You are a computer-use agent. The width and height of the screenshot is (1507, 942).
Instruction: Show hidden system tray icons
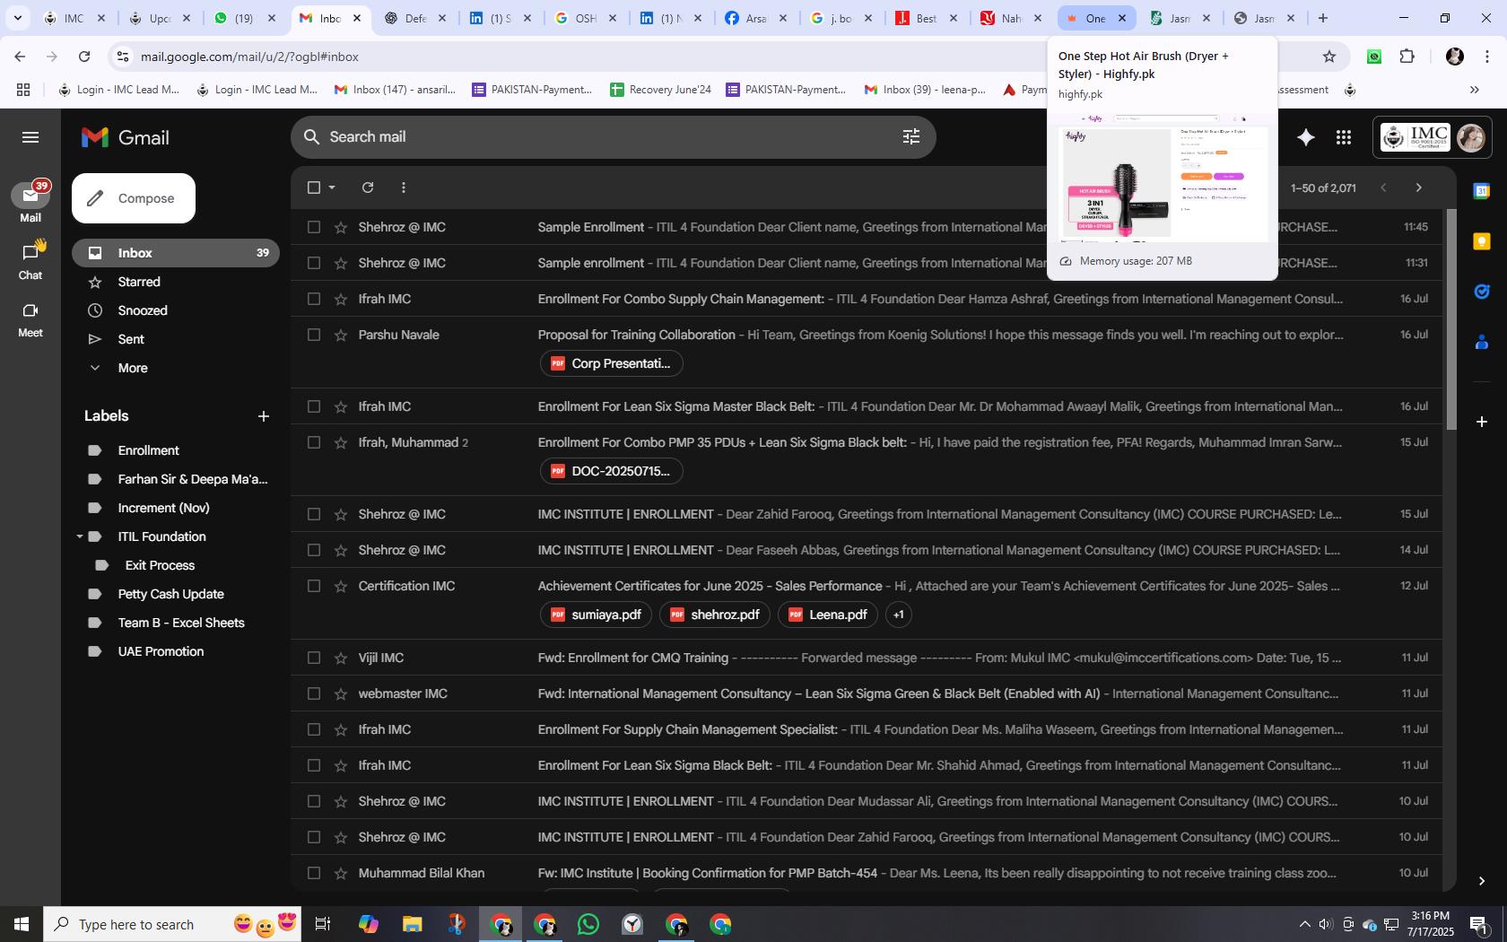click(1305, 924)
